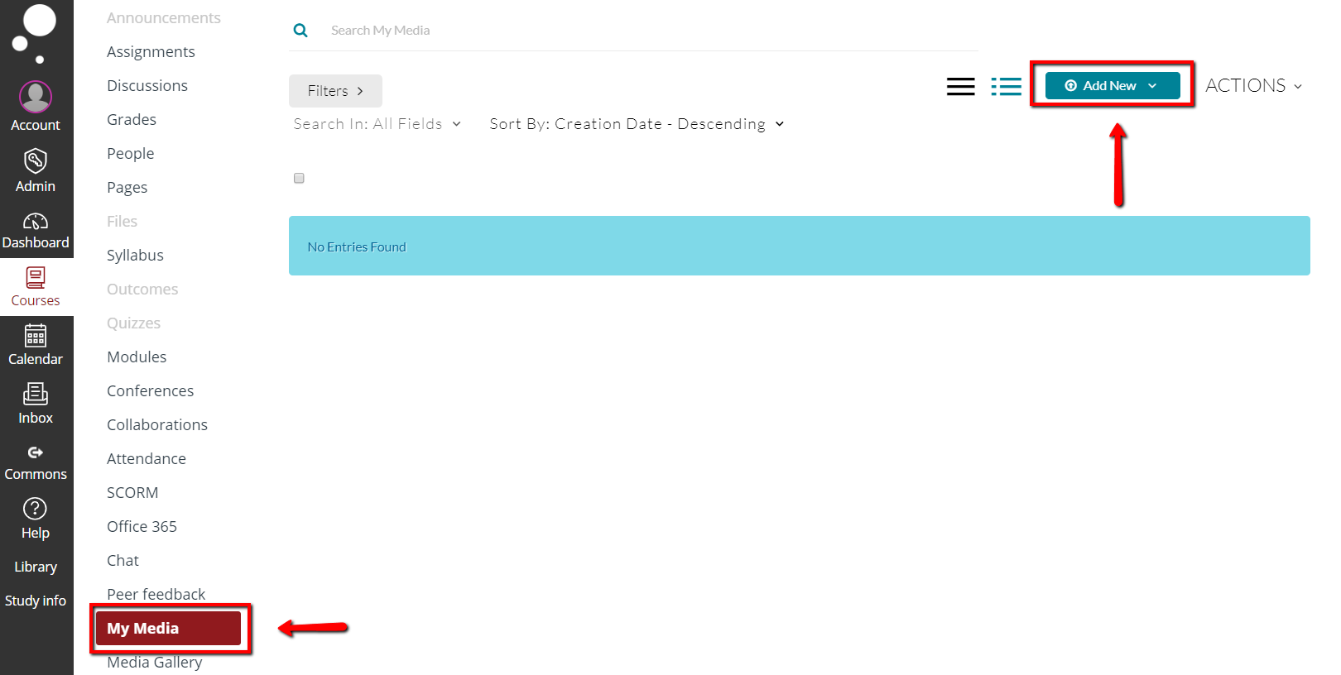Select Modules in course navigation

137,357
